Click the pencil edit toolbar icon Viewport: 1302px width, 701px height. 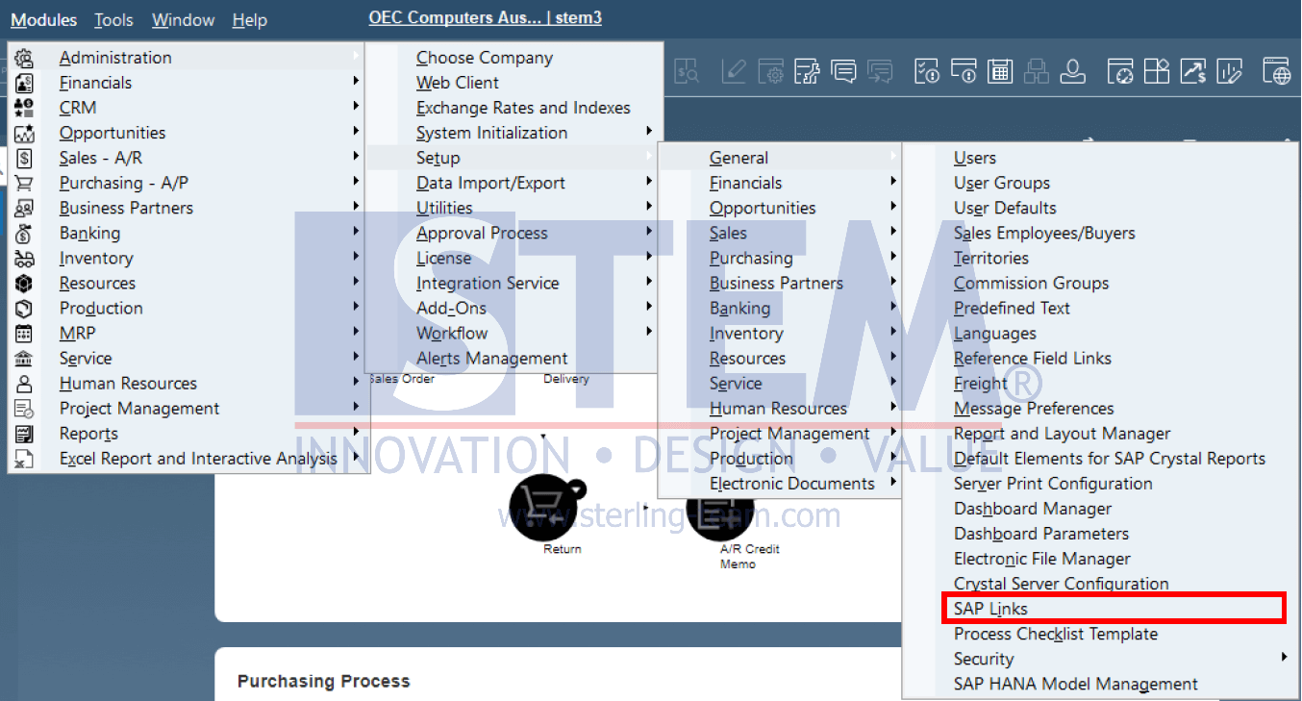pyautogui.click(x=736, y=71)
